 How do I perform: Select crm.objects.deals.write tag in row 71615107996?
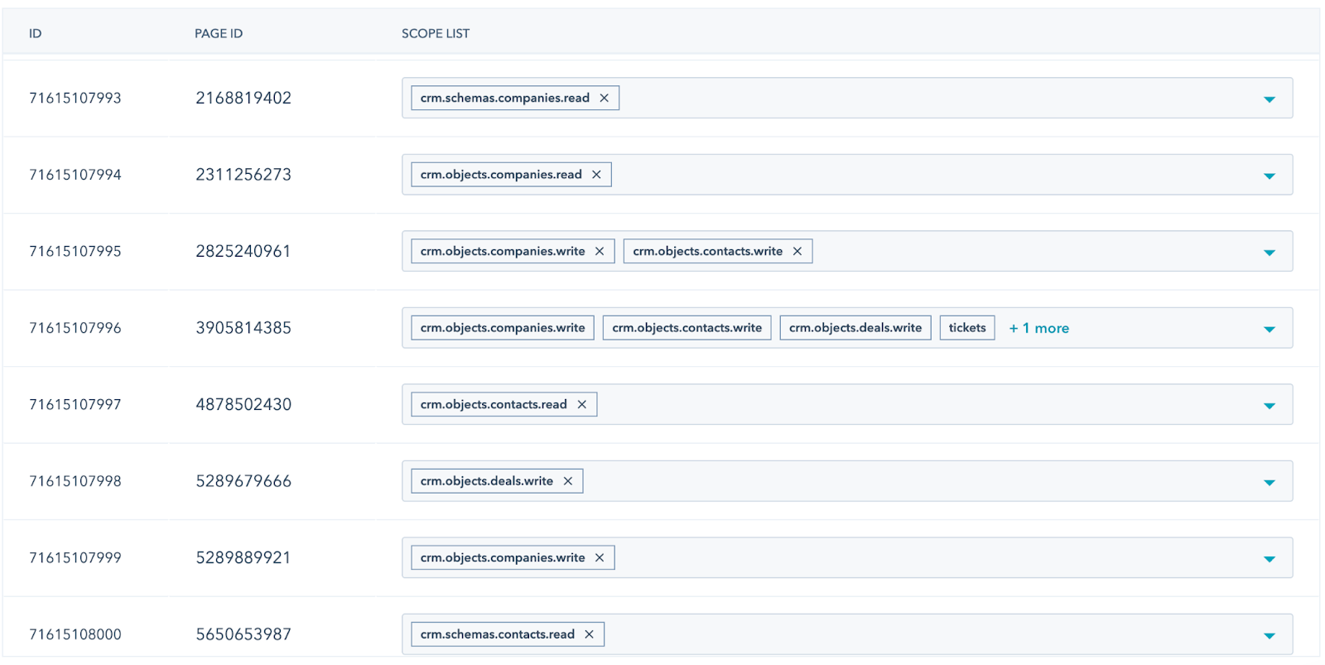pyautogui.click(x=855, y=328)
